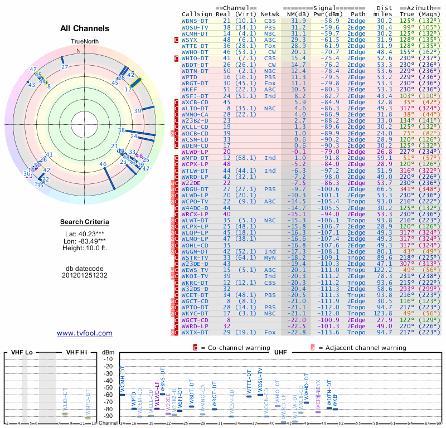The height and width of the screenshot is (428, 446).
Task: Select the Search Criteria heading
Action: pos(85,222)
